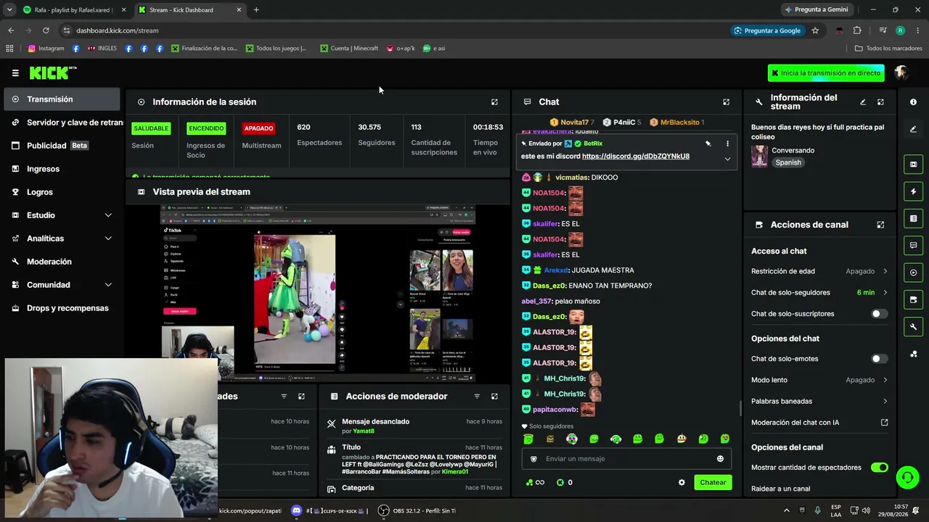Unpin the BotRix pinned message
The width and height of the screenshot is (929, 522).
[708, 144]
